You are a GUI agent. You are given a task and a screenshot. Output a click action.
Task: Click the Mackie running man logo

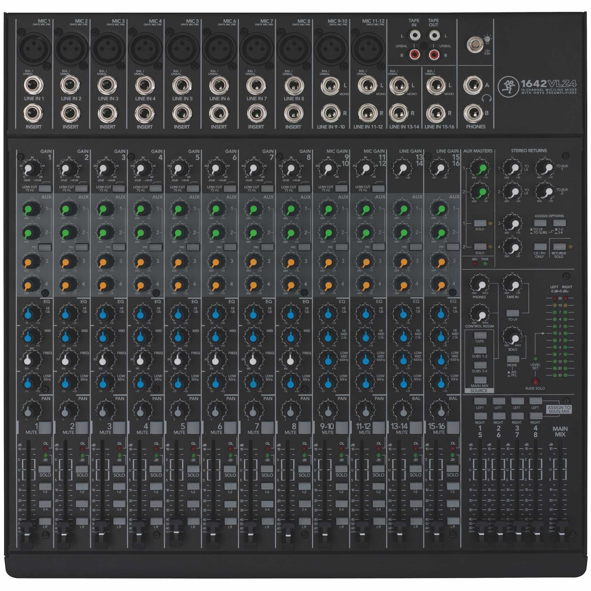[508, 86]
